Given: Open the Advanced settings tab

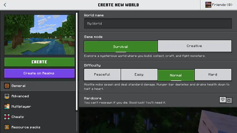Looking at the screenshot, I should pos(20,96).
